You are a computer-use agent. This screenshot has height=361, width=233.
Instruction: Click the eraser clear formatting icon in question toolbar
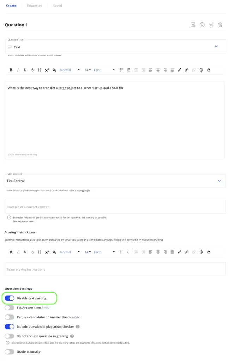point(209,70)
